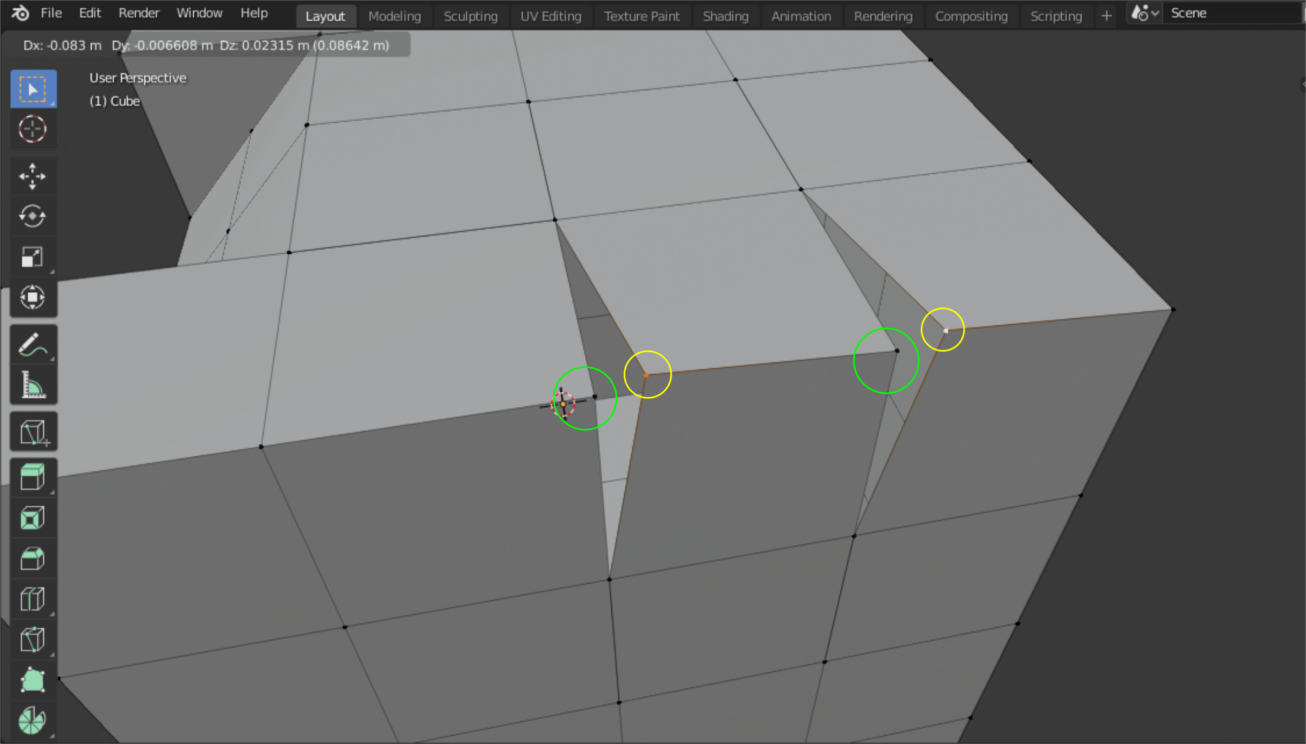Choose the Rotate tool
The width and height of the screenshot is (1306, 744).
click(x=33, y=217)
